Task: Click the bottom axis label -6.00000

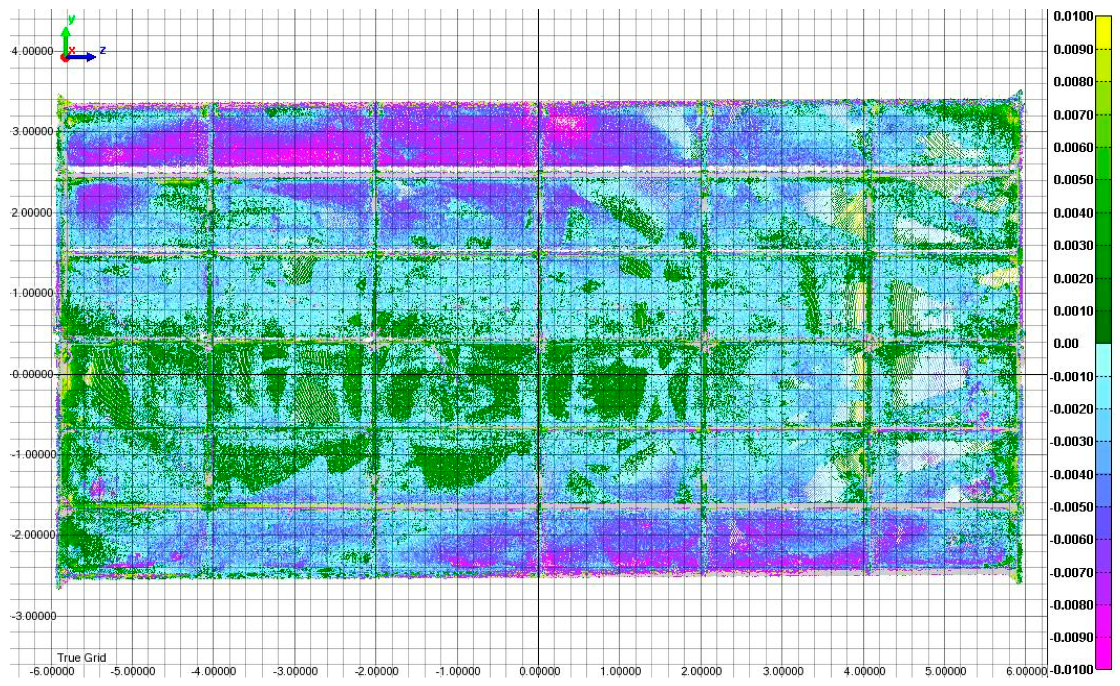Action: click(51, 671)
